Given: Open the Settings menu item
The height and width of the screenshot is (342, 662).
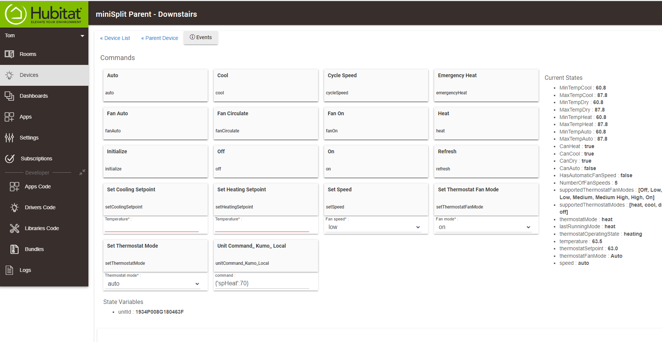Looking at the screenshot, I should tap(44, 138).
